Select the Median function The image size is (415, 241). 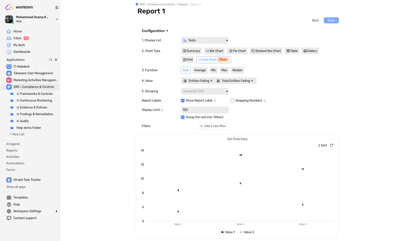pos(237,70)
